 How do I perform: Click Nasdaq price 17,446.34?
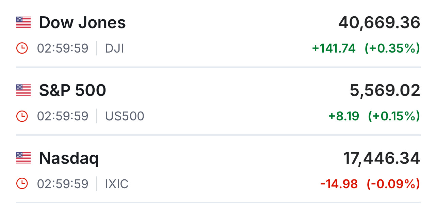381,158
